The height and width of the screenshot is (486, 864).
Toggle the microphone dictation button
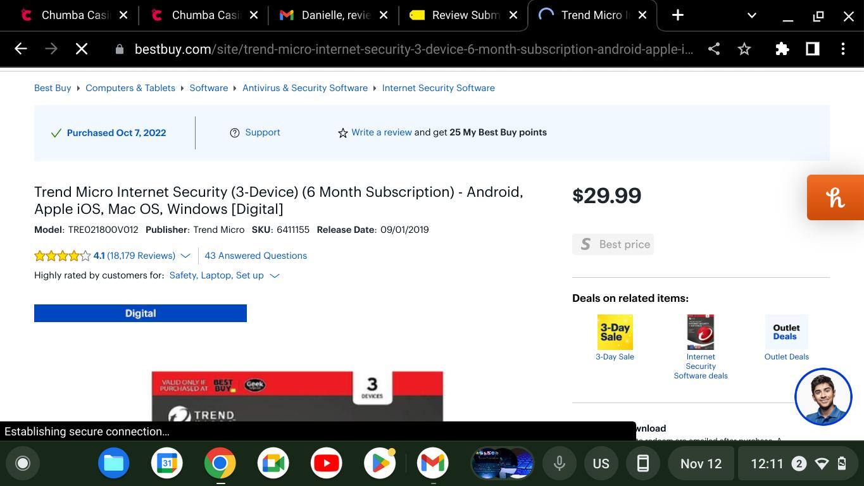click(560, 463)
